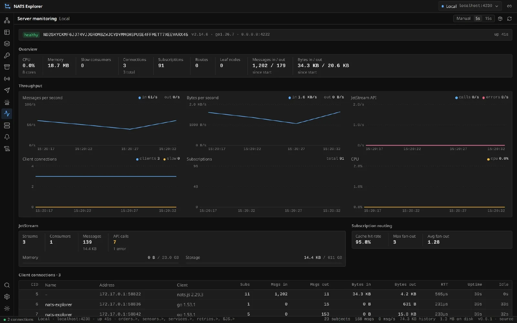Open the scroll log icon in sidebar

click(x=7, y=149)
